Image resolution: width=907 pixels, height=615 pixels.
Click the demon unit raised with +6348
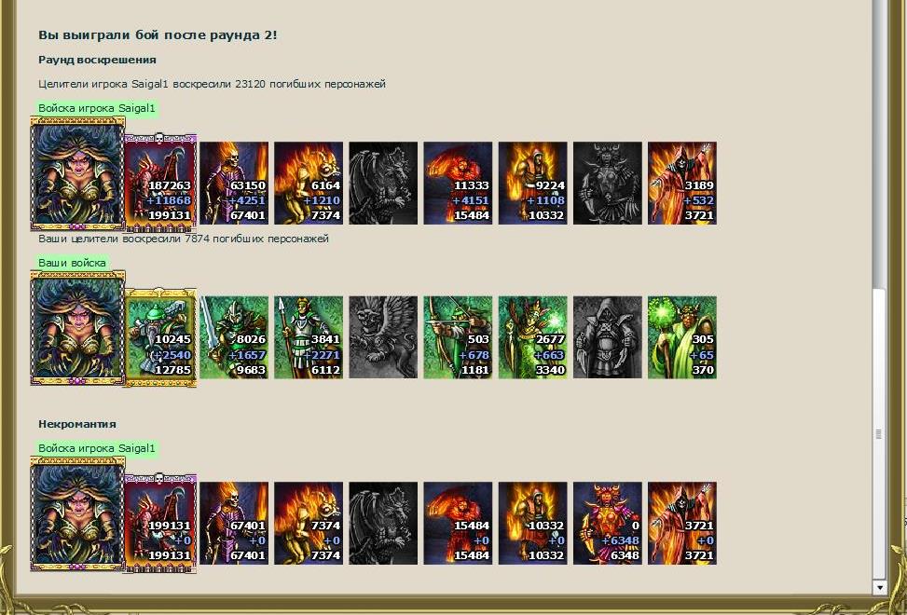(608, 523)
